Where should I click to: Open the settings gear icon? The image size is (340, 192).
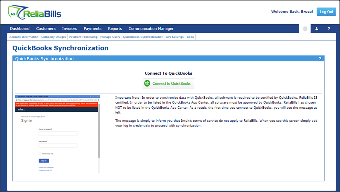[305, 29]
